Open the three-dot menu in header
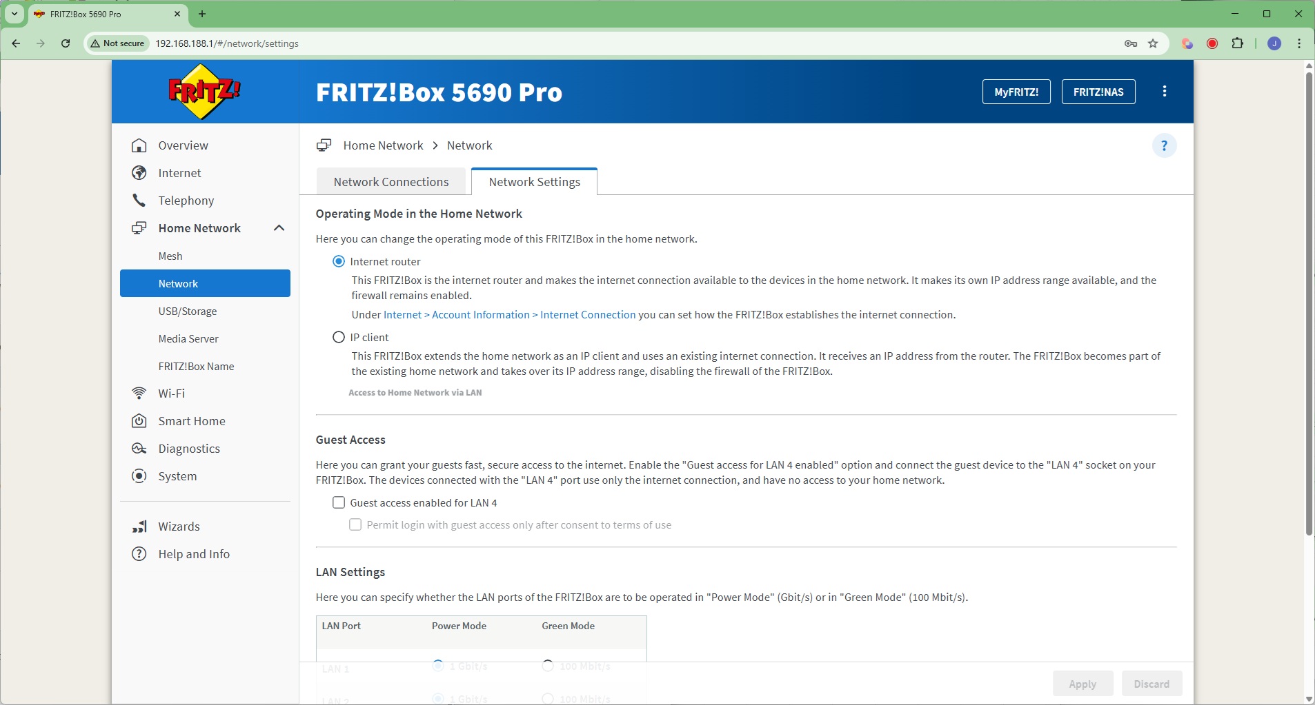 click(1165, 92)
